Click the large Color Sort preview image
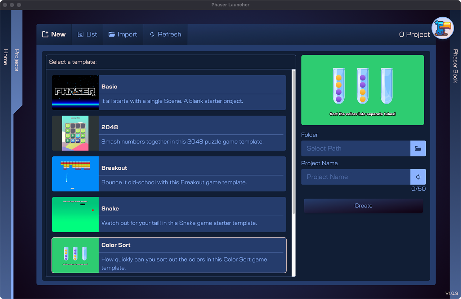461x299 pixels. [363, 90]
